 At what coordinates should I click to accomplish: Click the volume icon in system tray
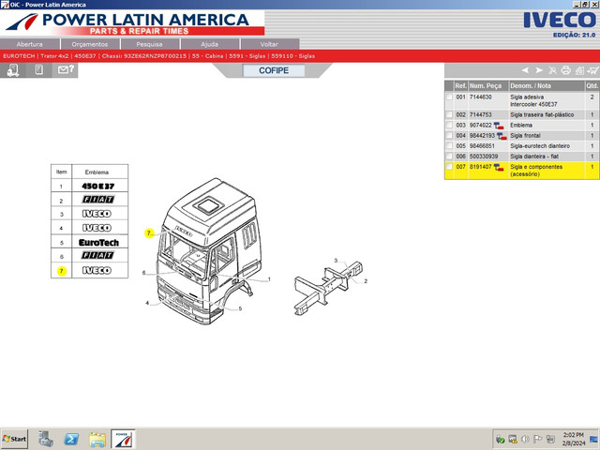point(525,439)
